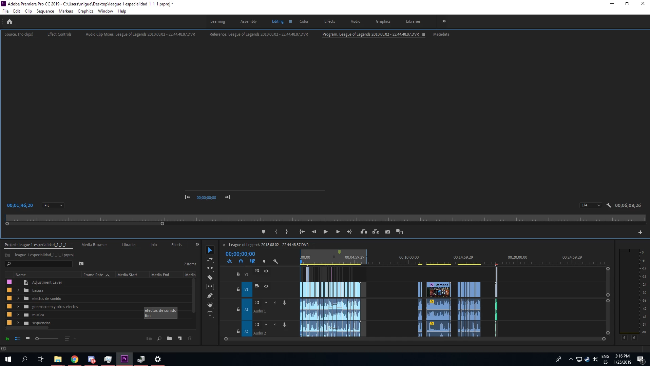Toggle nest sequences as individual clips icon
Image resolution: width=650 pixels, height=366 pixels.
[x=229, y=261]
